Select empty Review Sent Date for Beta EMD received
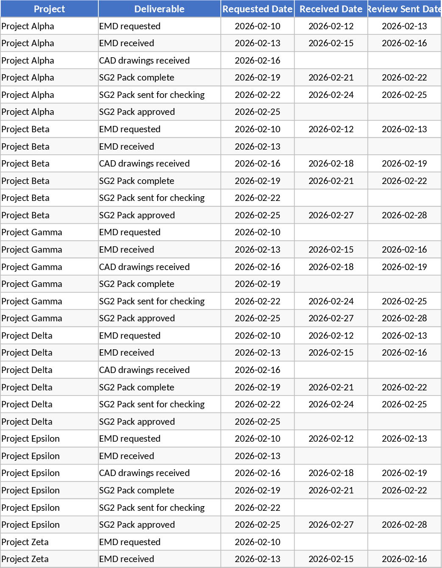The image size is (442, 568). coord(404,147)
